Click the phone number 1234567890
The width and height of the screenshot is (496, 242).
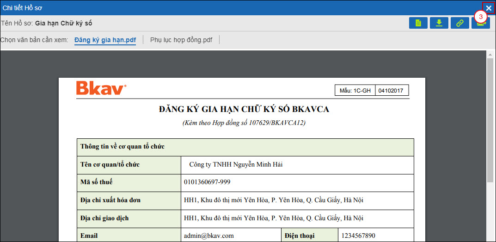[358, 236]
